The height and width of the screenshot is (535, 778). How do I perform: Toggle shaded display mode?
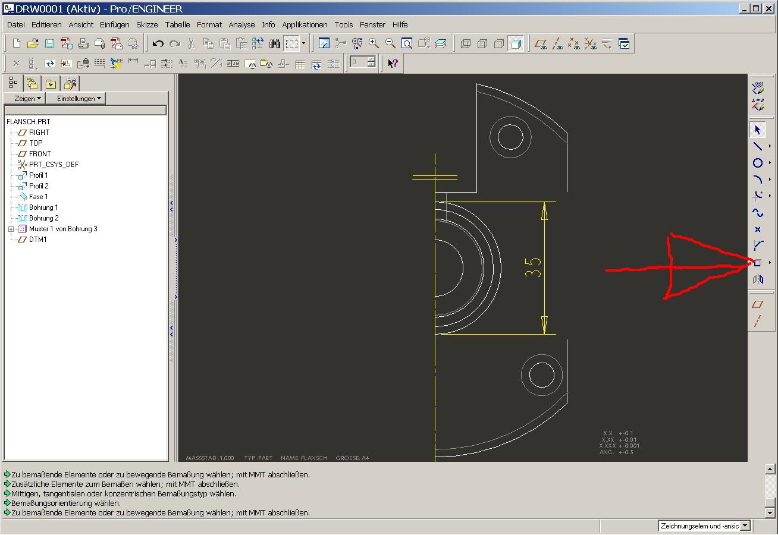coord(516,43)
